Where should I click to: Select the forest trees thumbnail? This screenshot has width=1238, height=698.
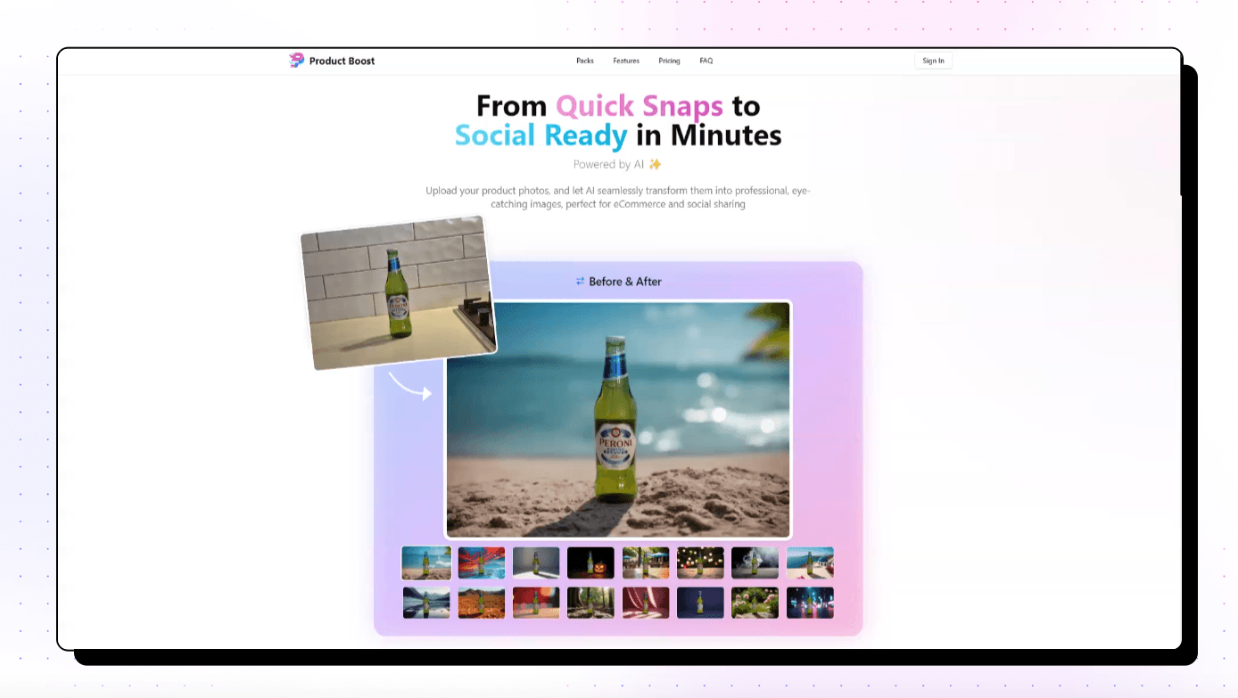pos(590,603)
